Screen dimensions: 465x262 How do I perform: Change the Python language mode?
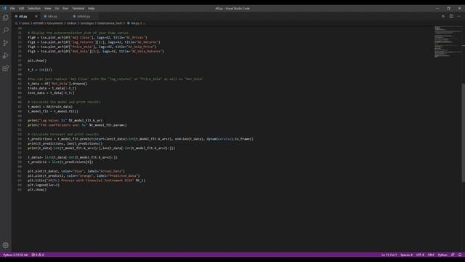click(x=442, y=255)
